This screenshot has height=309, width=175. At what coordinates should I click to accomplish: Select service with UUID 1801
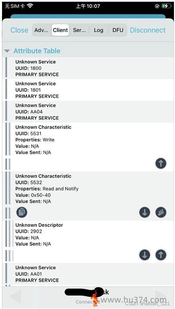[x=88, y=90]
